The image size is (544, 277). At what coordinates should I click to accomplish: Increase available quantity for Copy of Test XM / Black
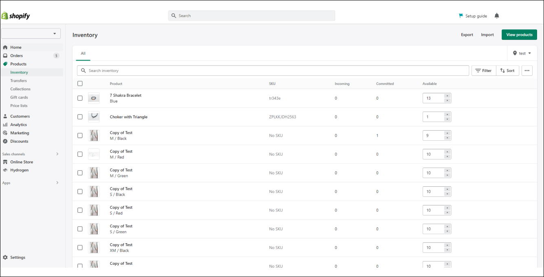tap(447, 246)
